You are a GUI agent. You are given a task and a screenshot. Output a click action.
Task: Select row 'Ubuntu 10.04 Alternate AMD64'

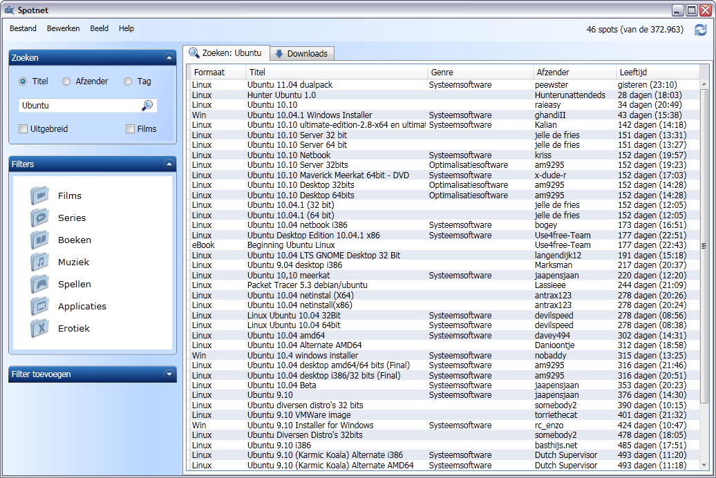[445, 345]
